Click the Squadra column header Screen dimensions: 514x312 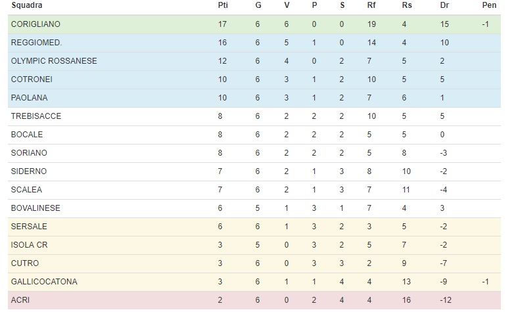click(27, 5)
